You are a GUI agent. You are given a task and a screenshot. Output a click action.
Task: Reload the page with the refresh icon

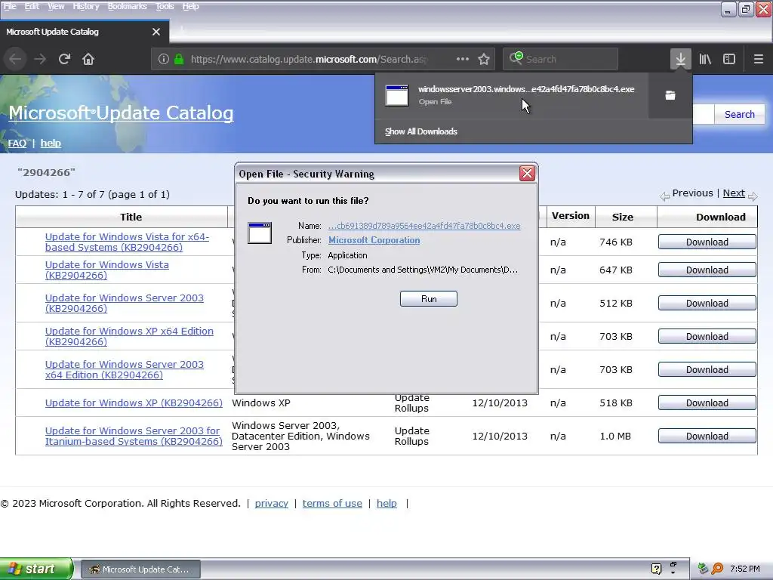(x=64, y=59)
